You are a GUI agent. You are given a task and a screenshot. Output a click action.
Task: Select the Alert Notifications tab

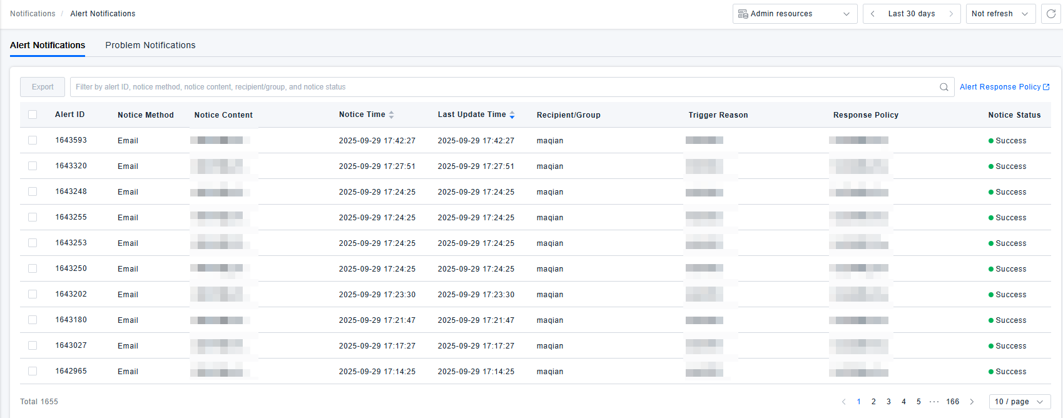coord(48,45)
